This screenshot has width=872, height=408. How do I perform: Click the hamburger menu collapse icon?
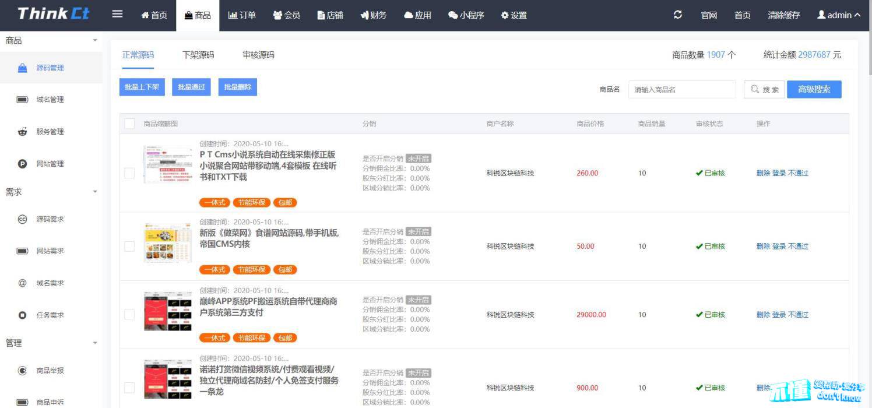pos(117,15)
